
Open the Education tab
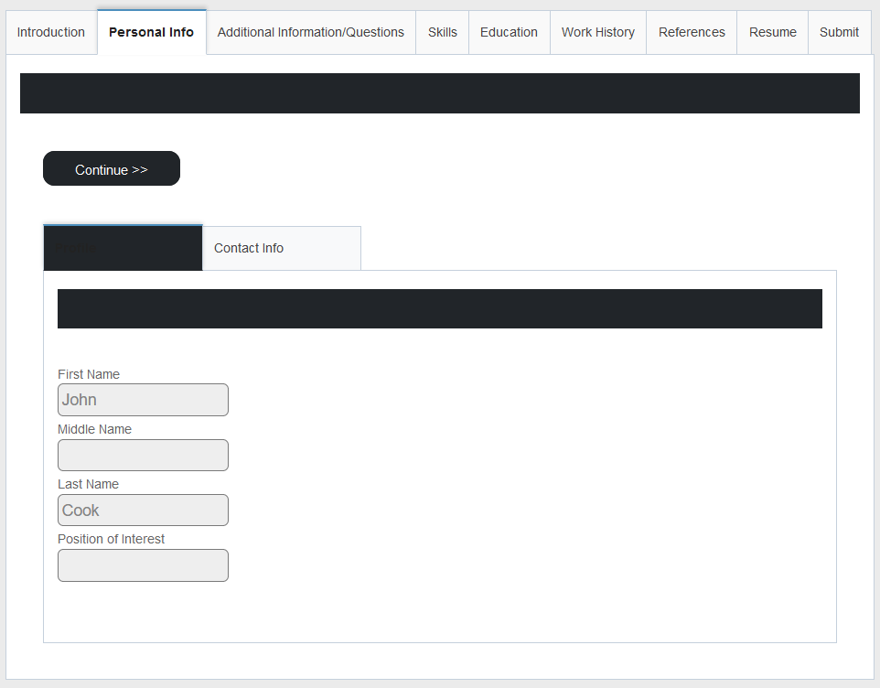[509, 33]
